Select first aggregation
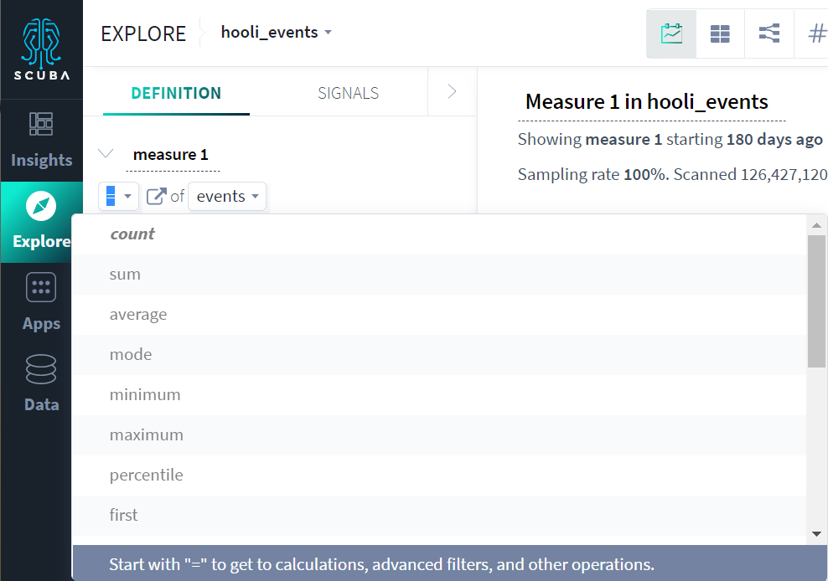This screenshot has height=581, width=828. 439,515
